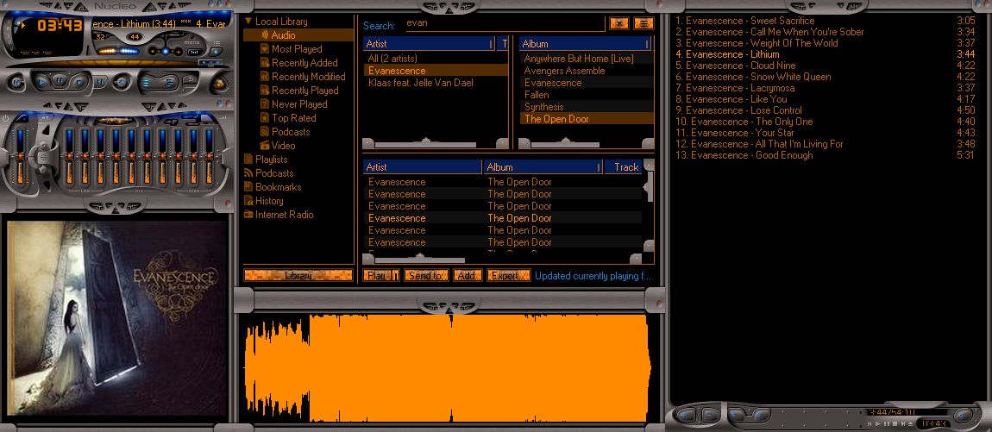Viewport: 992px width, 432px height.
Task: Open file with main player eject button
Action: (122, 82)
